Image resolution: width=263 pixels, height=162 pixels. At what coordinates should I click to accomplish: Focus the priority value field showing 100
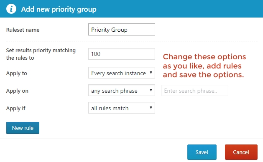pos(122,54)
